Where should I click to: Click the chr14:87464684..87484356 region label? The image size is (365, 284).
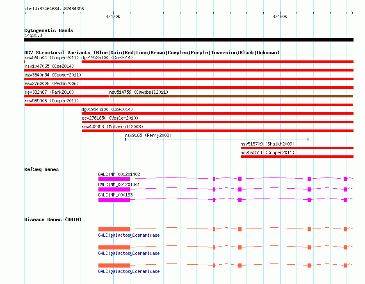tap(54, 9)
